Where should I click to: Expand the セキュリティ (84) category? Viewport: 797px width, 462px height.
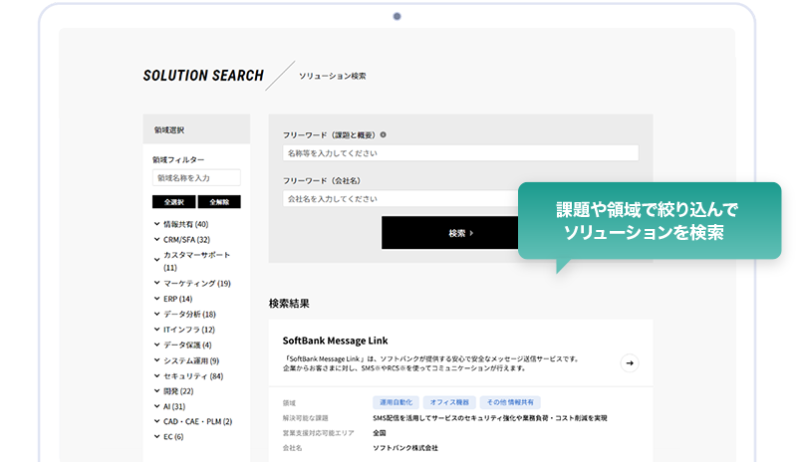156,375
